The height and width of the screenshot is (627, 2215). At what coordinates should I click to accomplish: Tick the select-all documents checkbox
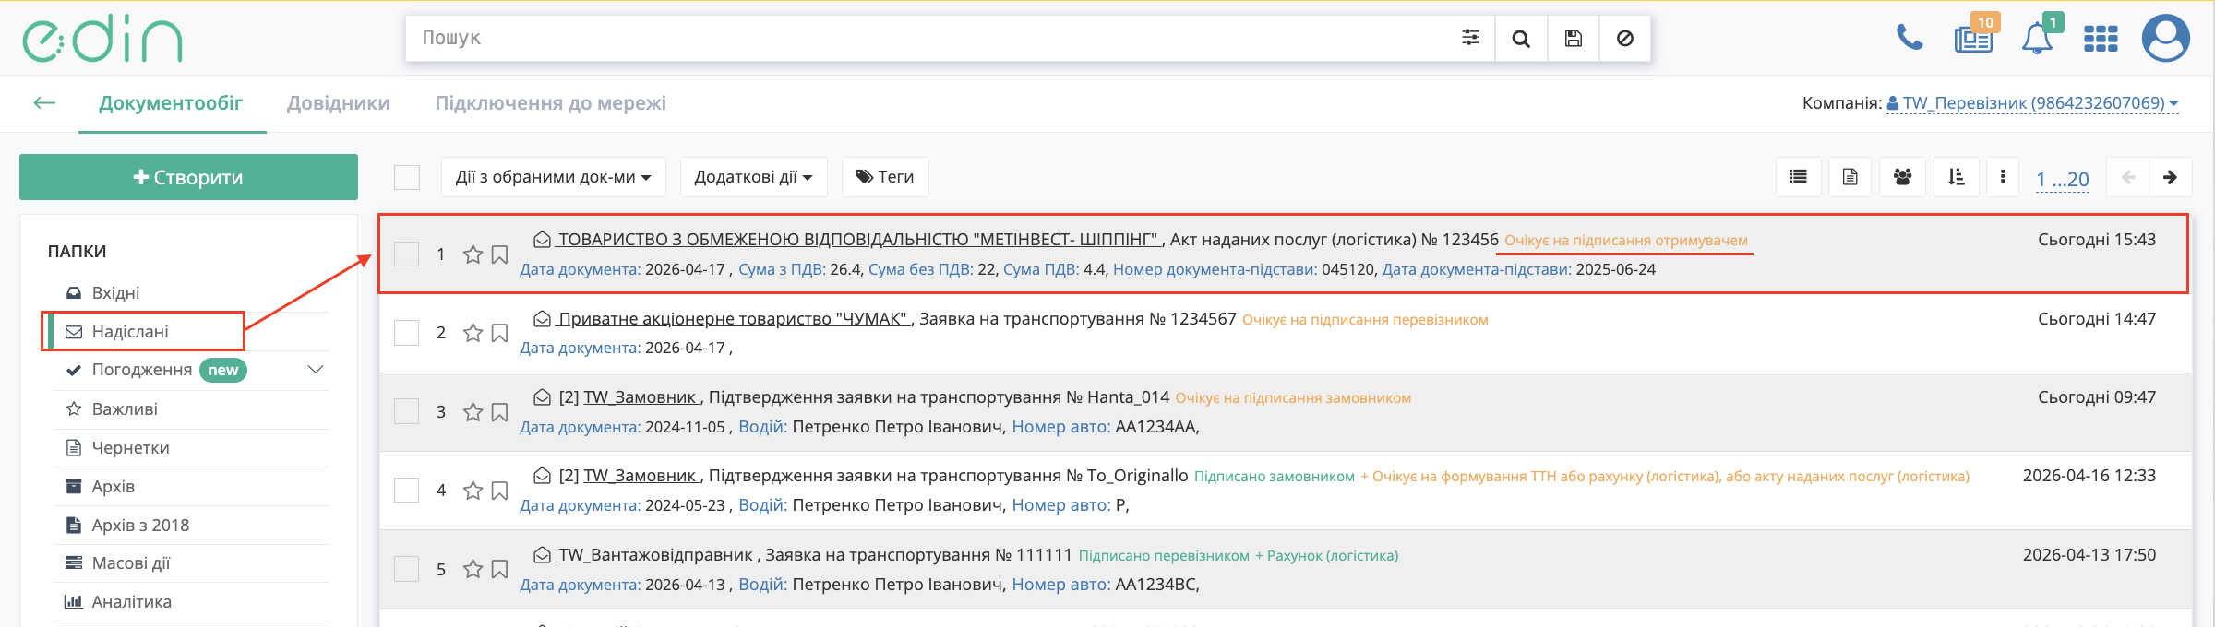click(407, 177)
